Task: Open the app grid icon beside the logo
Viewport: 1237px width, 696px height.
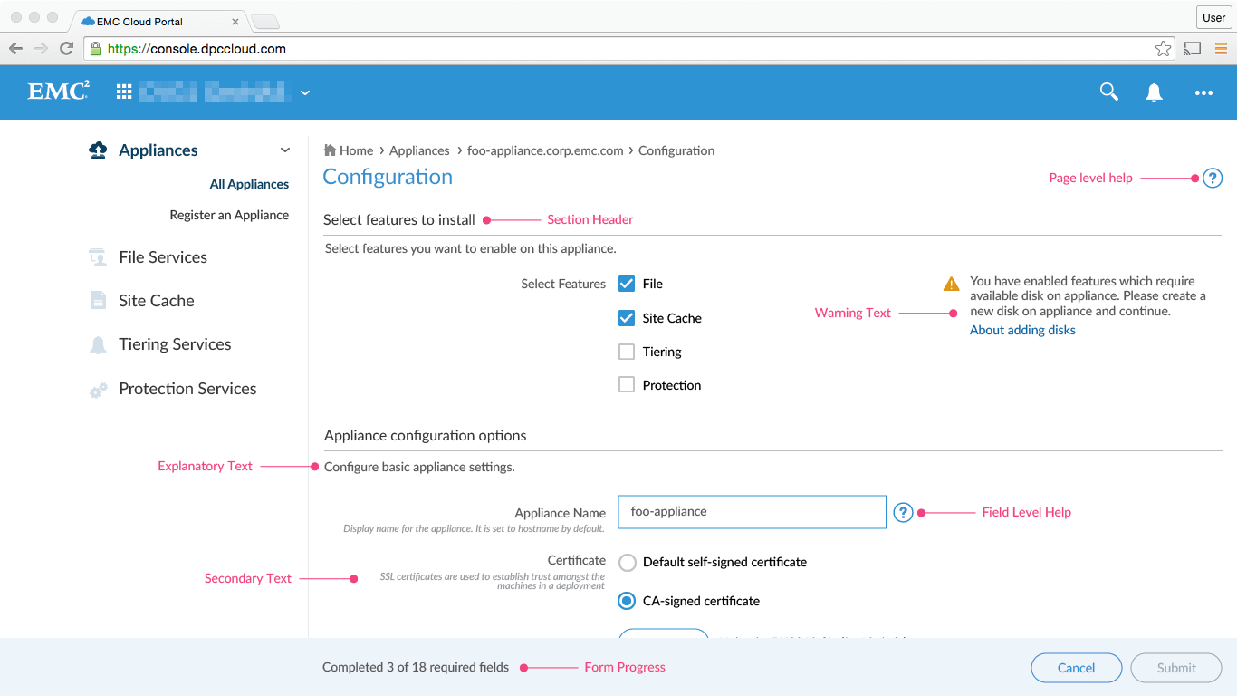Action: [x=123, y=91]
